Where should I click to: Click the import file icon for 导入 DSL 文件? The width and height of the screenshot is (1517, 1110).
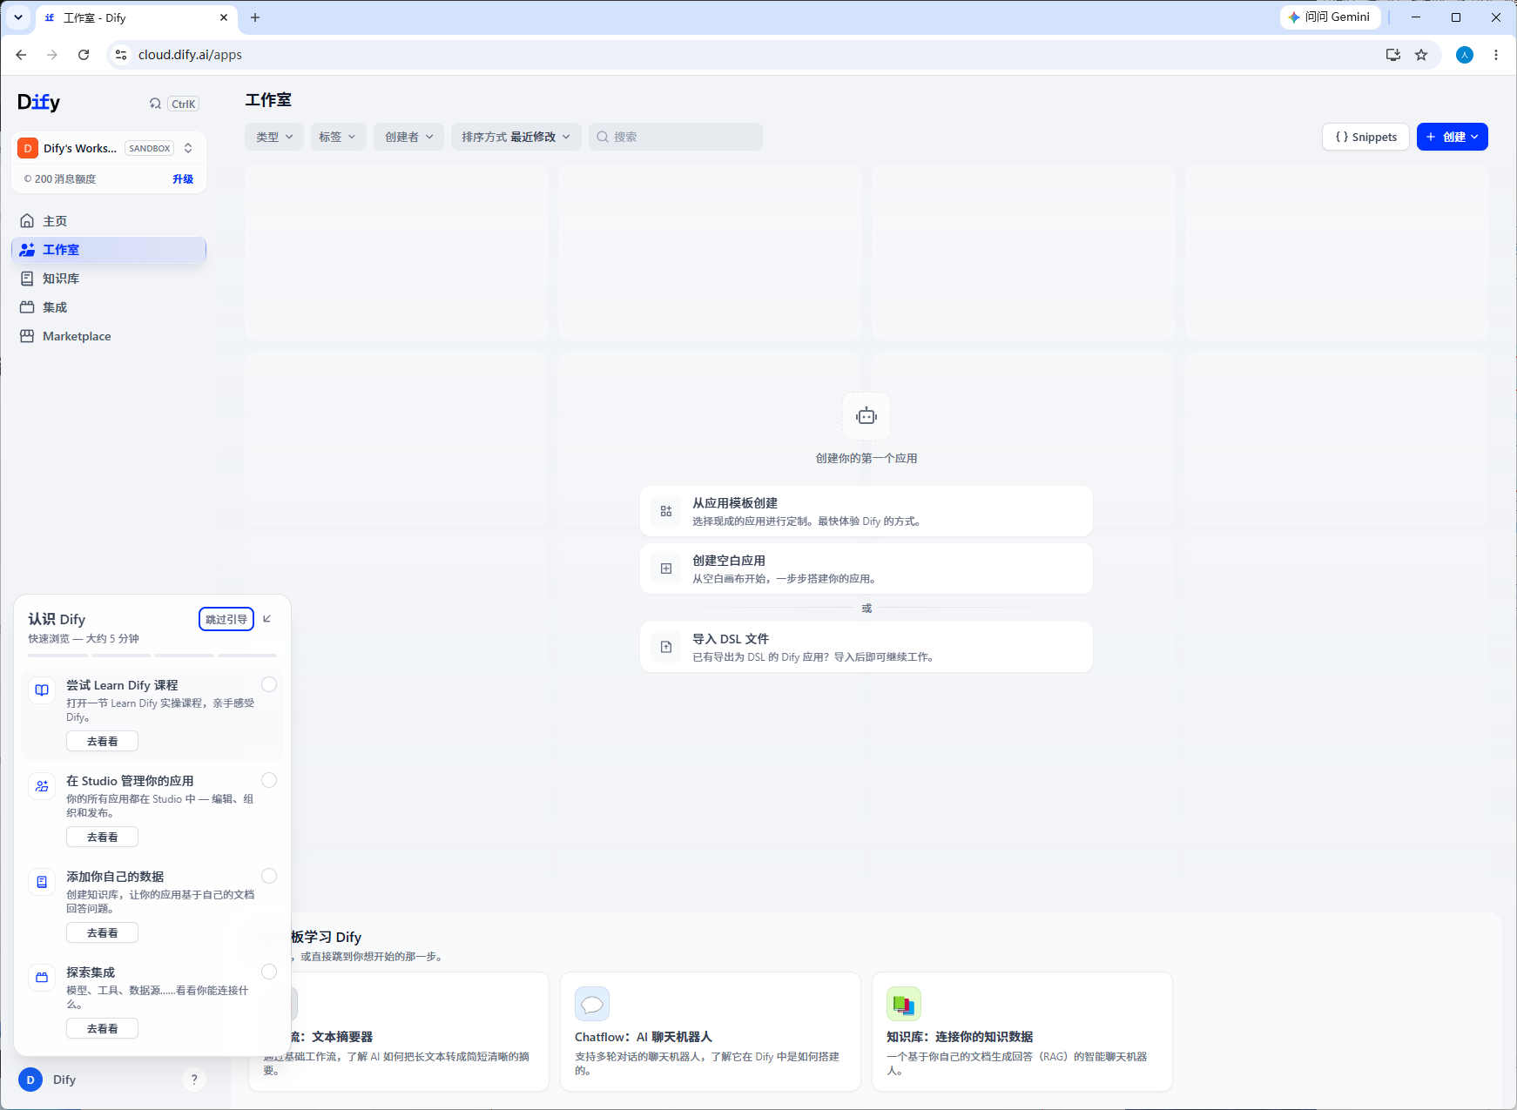pyautogui.click(x=666, y=647)
